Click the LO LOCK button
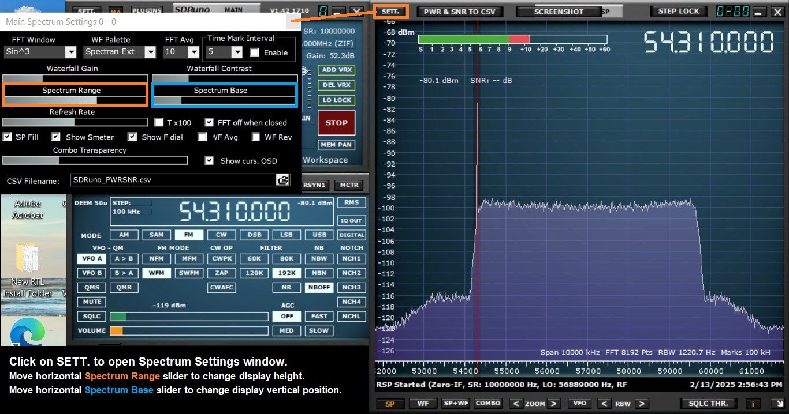Image resolution: width=789 pixels, height=414 pixels. coord(336,100)
